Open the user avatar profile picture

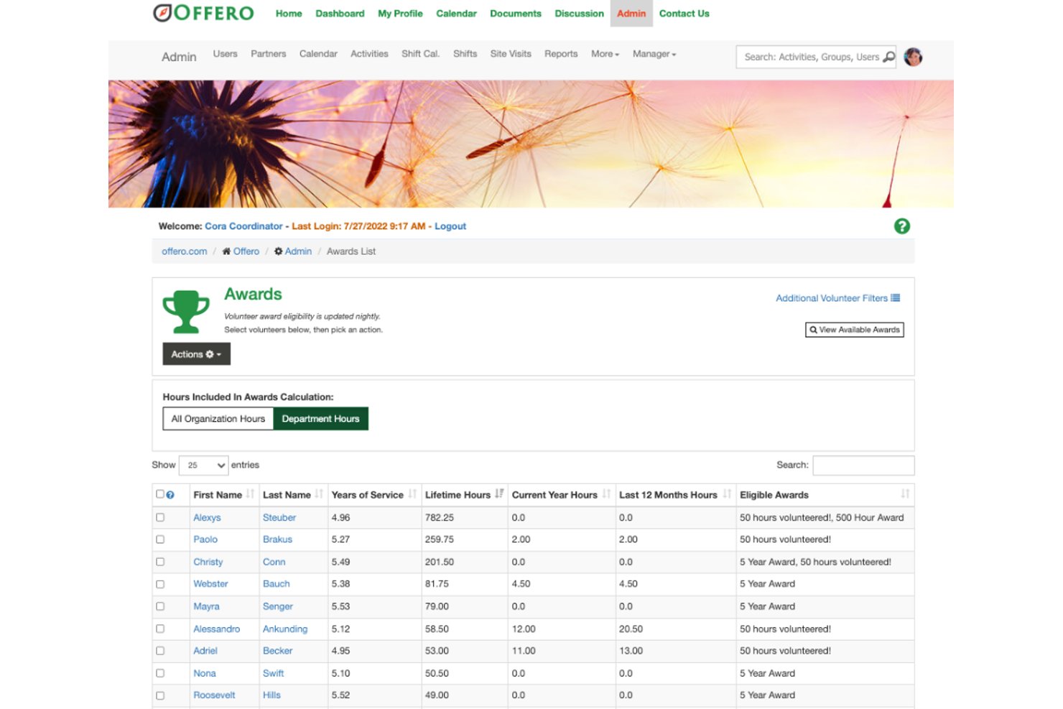[913, 57]
